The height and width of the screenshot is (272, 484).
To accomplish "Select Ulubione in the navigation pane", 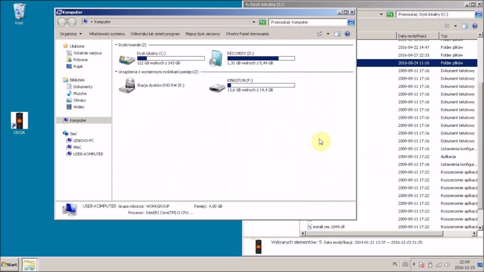I will point(77,46).
